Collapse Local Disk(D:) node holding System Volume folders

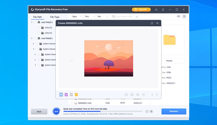point(32,38)
